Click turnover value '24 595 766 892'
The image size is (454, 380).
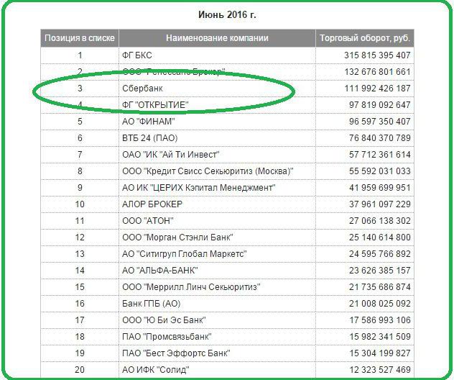(379, 254)
